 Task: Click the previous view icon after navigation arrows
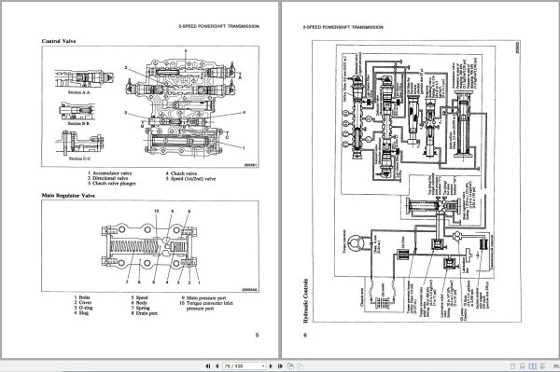(x=290, y=365)
